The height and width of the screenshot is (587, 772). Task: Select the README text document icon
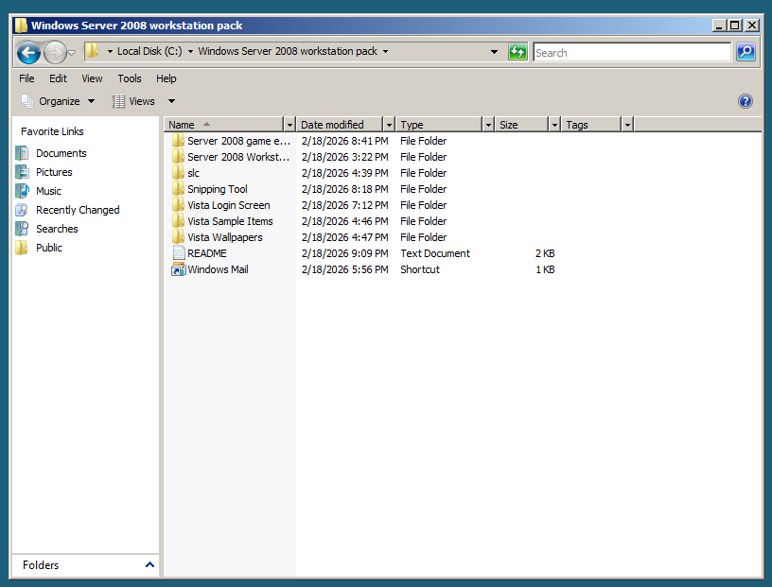pyautogui.click(x=178, y=254)
